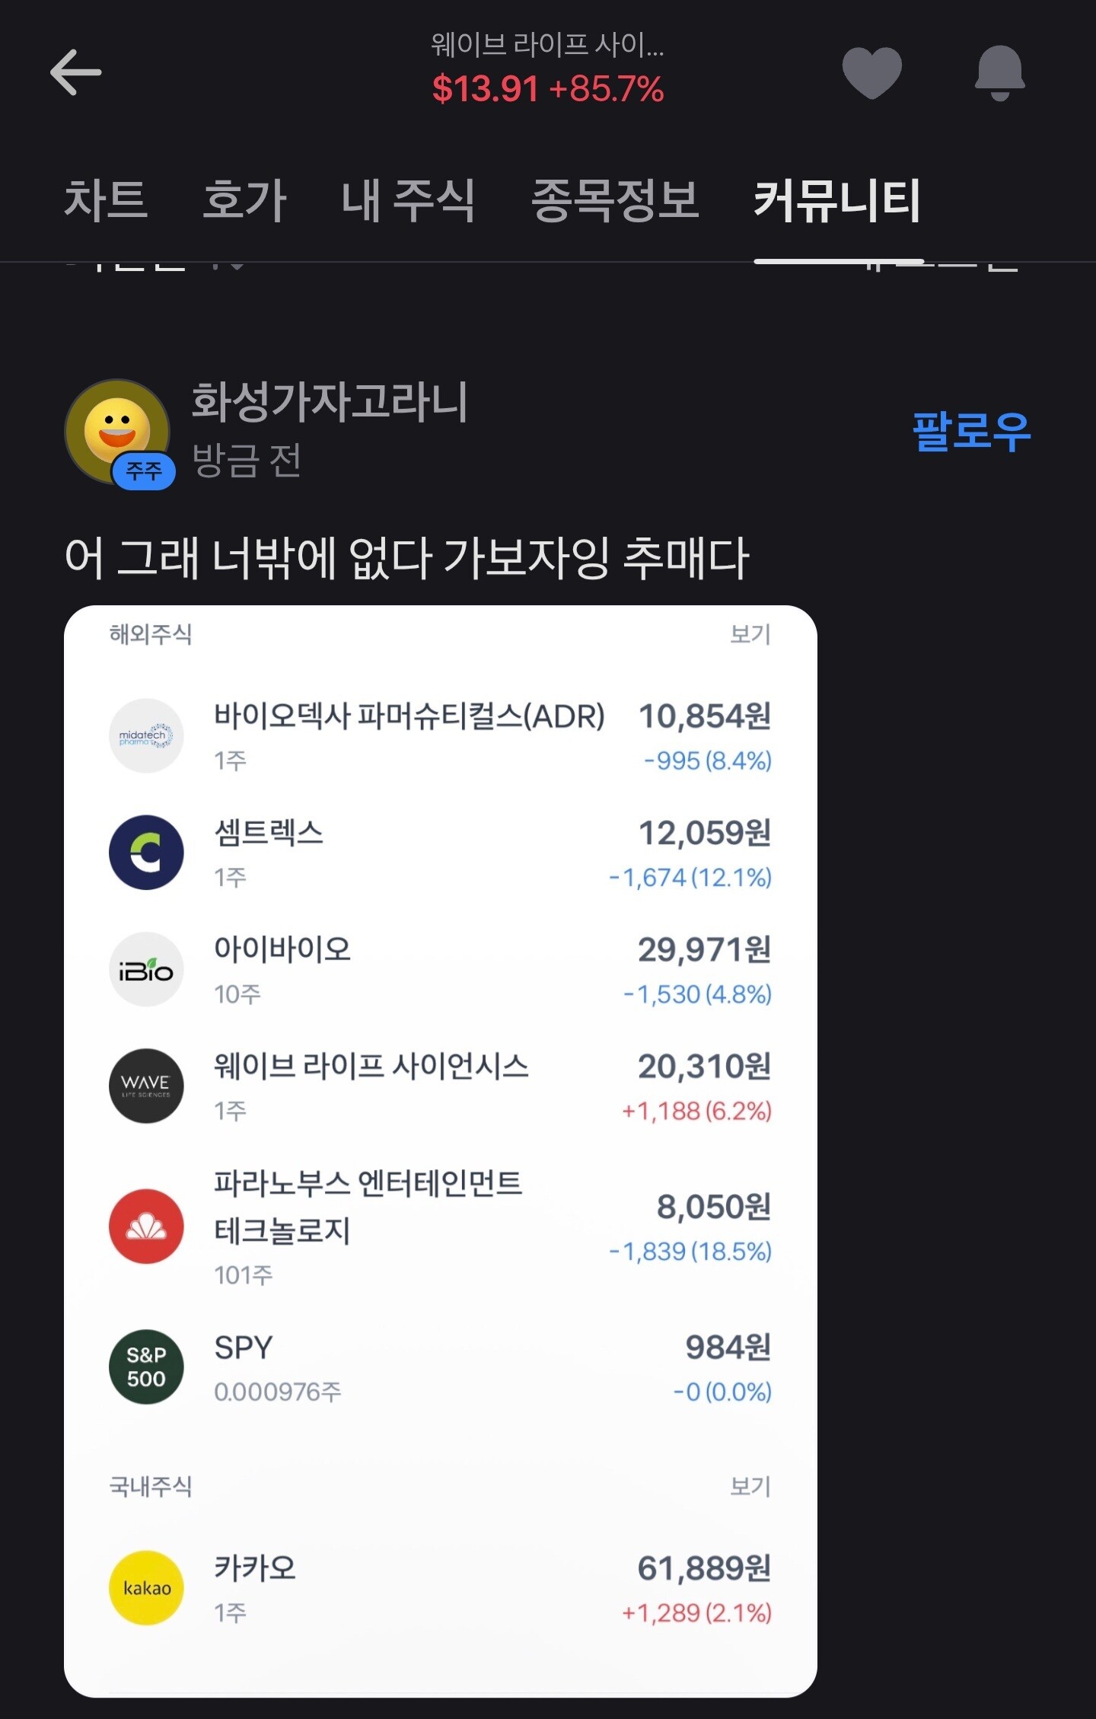The height and width of the screenshot is (1719, 1096).
Task: Click the yellow kakao logo icon
Action: tap(146, 1587)
